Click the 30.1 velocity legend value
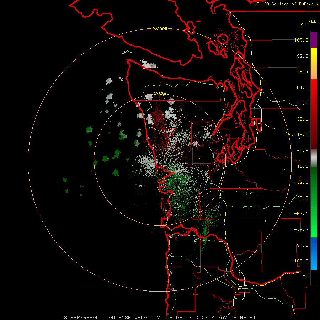Image resolution: width=320 pixels, height=320 pixels. 303,119
